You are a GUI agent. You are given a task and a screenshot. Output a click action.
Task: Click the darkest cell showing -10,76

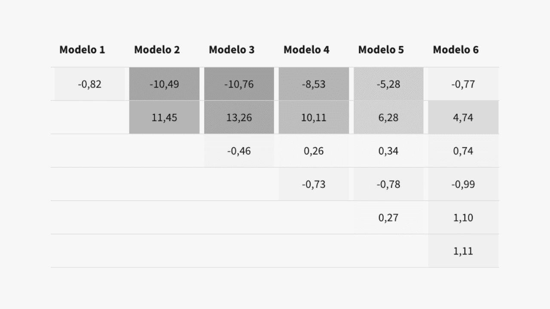239,84
